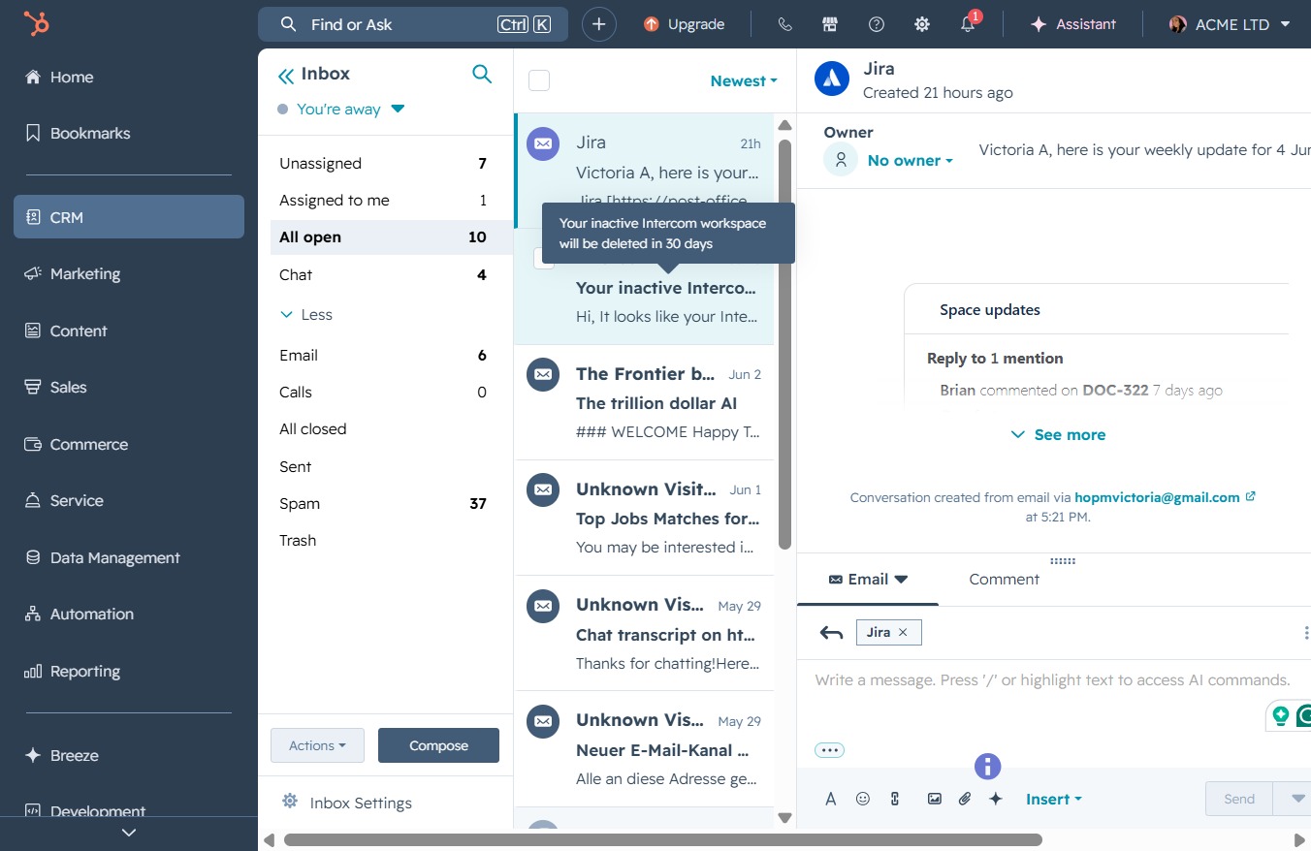Open text formatting A icon
The height and width of the screenshot is (851, 1311).
pos(831,799)
